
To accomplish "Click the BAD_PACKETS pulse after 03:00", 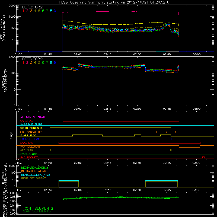I will pos(203,157).
